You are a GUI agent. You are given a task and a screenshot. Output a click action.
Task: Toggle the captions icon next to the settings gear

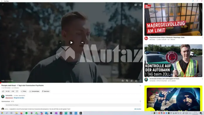pos(136,5)
